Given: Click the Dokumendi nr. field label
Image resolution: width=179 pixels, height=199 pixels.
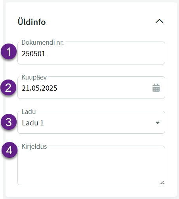Looking at the screenshot, I should click(x=43, y=42).
